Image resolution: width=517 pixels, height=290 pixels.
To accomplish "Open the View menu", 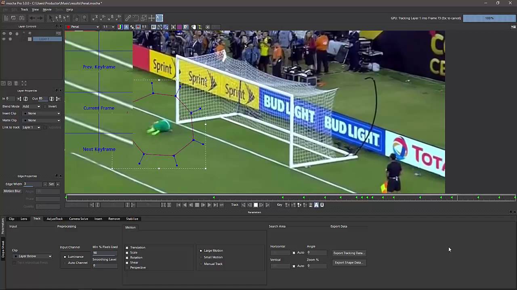I will point(35,10).
